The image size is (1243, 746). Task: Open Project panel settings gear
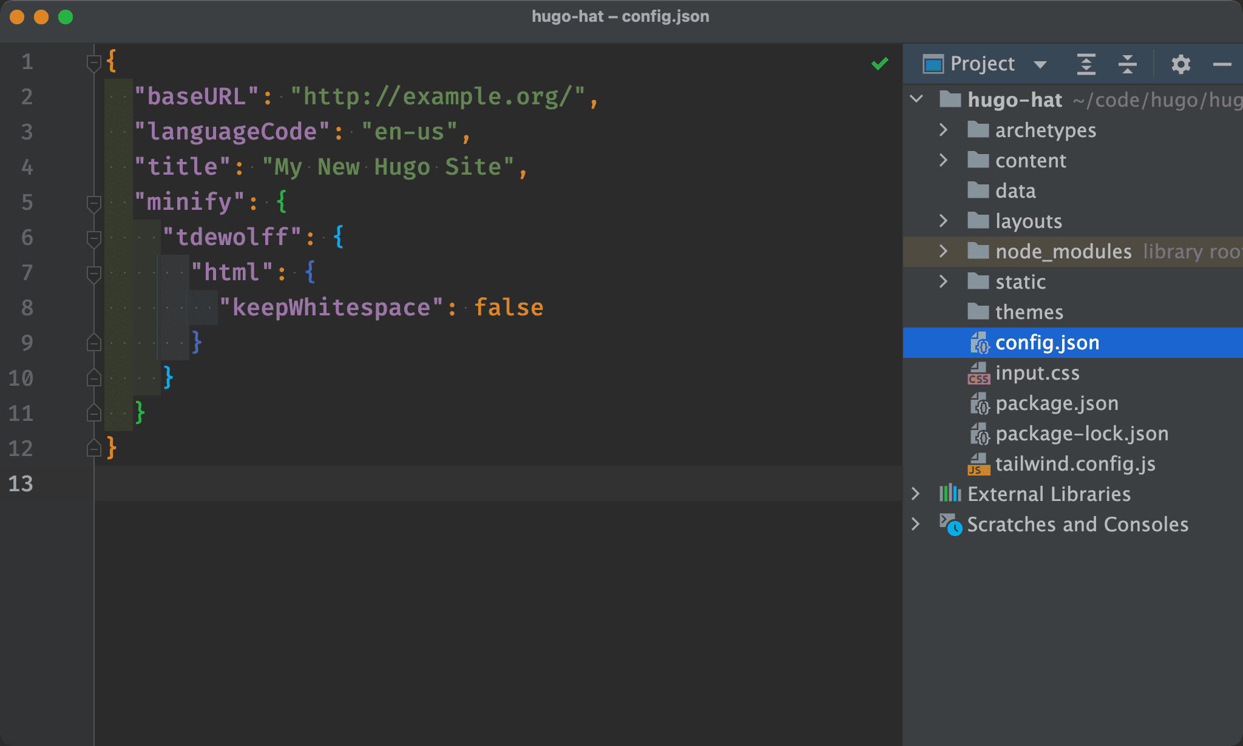(1180, 64)
